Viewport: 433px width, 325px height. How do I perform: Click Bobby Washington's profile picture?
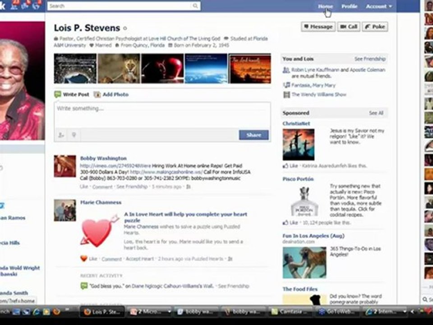click(65, 166)
